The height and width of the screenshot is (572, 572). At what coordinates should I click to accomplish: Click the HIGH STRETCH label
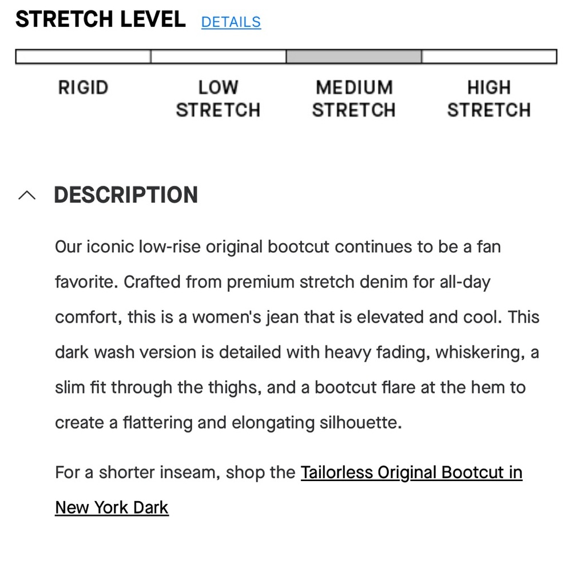(489, 99)
